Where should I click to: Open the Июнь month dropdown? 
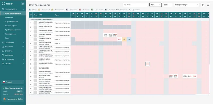(155, 5)
